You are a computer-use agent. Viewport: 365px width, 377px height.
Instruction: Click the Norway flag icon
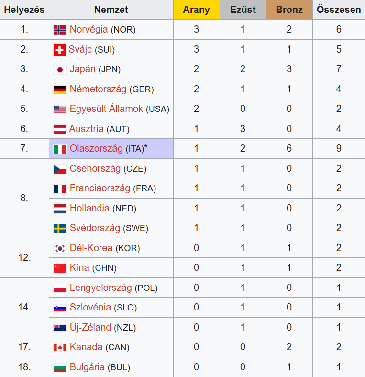[60, 30]
